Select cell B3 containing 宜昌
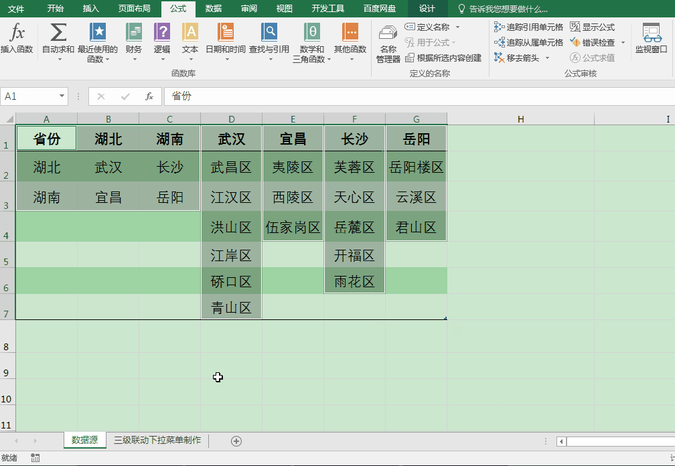 point(108,197)
